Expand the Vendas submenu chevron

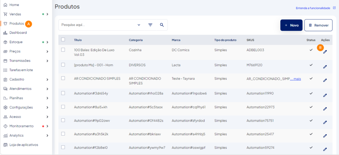pyautogui.click(x=47, y=14)
